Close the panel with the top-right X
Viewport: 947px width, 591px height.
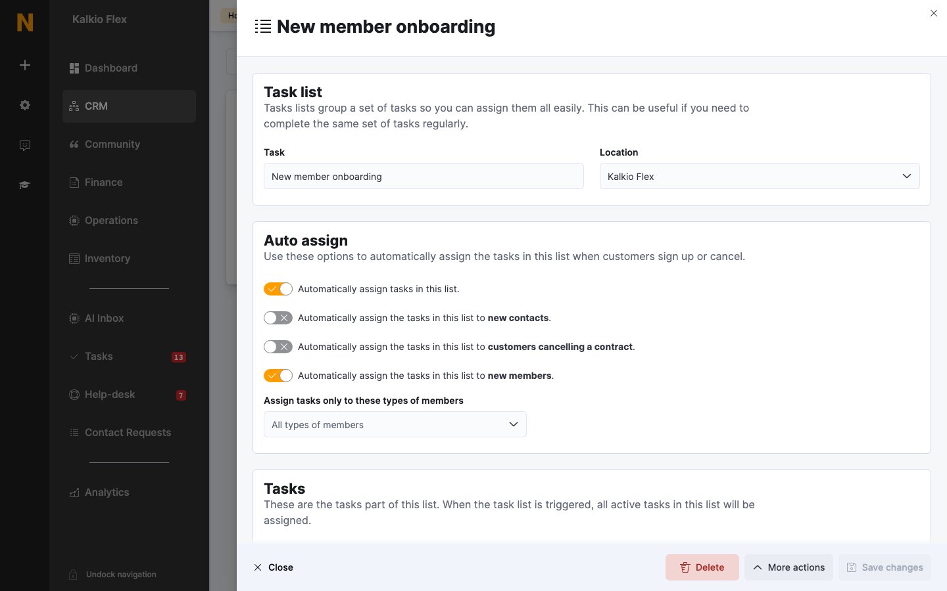934,13
